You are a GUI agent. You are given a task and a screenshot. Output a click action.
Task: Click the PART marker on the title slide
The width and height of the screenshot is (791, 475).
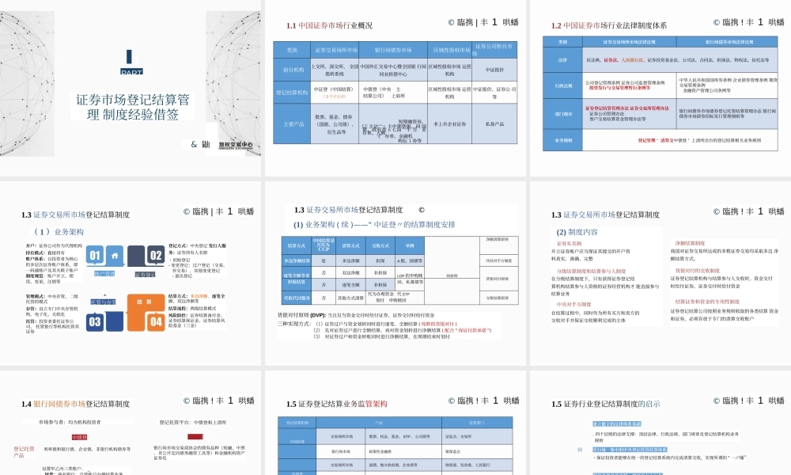pyautogui.click(x=131, y=72)
